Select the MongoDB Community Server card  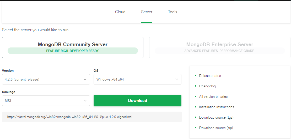click(x=73, y=47)
